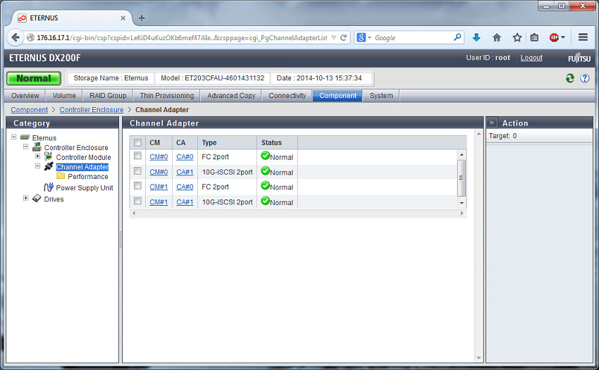Click the table vertical scrollbar thumb
This screenshot has height=370, width=599.
coord(462,178)
